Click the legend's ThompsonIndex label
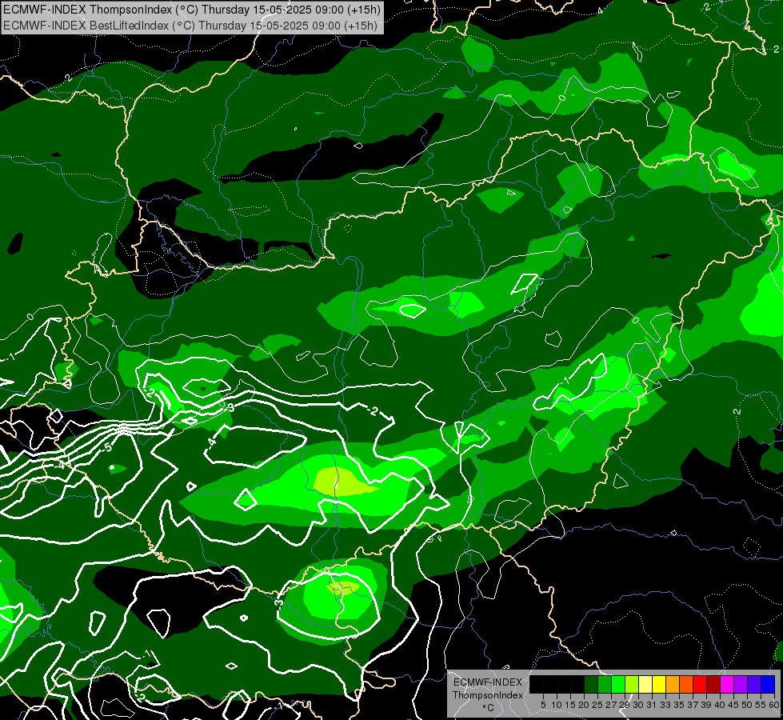This screenshot has height=720, width=783. [488, 695]
